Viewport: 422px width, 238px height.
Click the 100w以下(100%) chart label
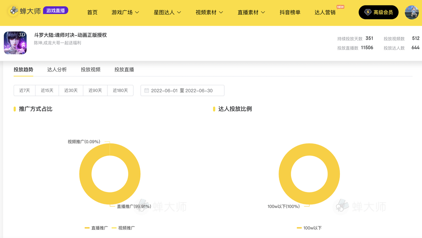tap(283, 206)
